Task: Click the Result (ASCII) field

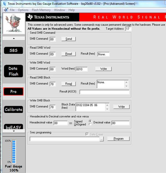Action: tap(104, 92)
